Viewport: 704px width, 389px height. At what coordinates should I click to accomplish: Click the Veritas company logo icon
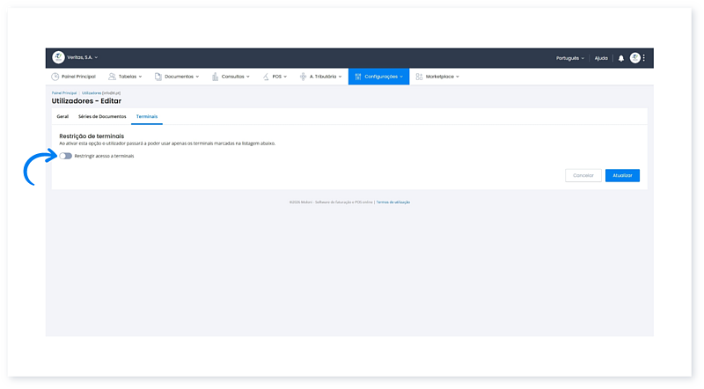(59, 57)
